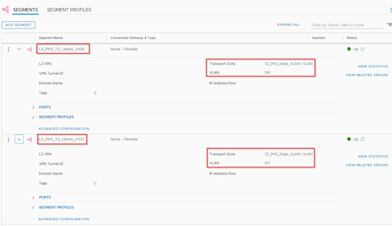Viewport: 392px width, 226px height.
Task: Open the filter options icon
Action: pos(389,25)
